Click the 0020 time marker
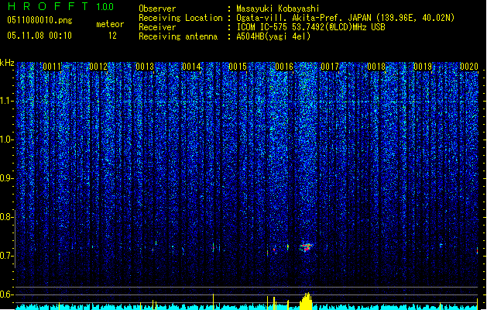Screen dimensions: 487x310 (x=469, y=67)
